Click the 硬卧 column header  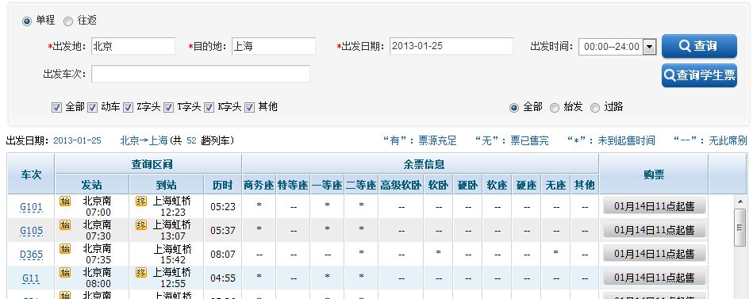pyautogui.click(x=467, y=185)
